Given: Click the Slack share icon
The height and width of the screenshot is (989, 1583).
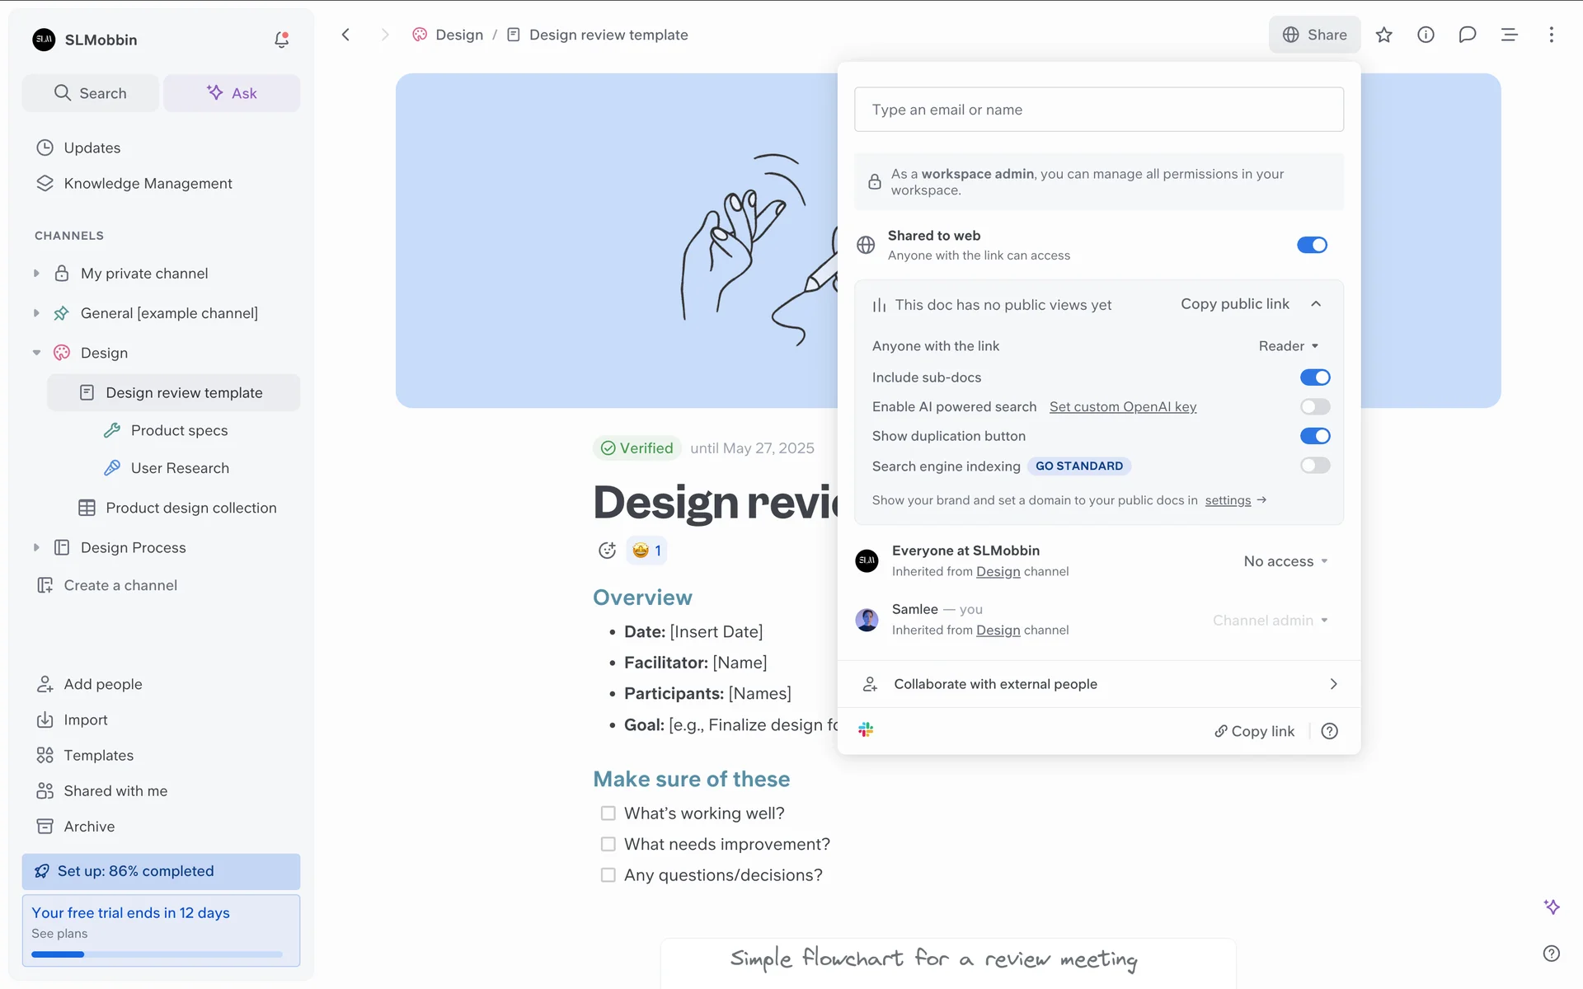Looking at the screenshot, I should coord(866,730).
